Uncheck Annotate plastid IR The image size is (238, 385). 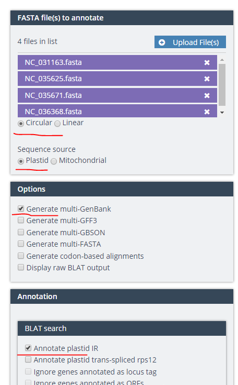28,348
